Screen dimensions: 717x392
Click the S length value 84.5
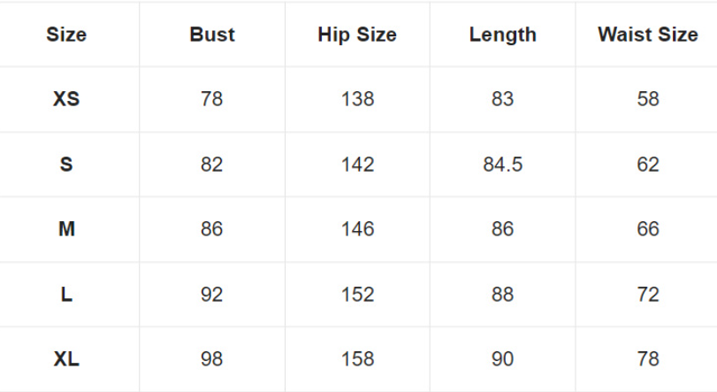[x=502, y=165]
